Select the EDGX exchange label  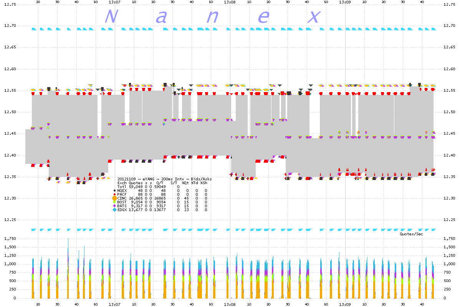(122, 210)
